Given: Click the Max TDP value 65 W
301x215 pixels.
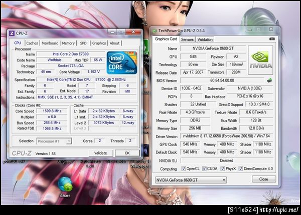Looking at the screenshot, I should click(x=98, y=60).
